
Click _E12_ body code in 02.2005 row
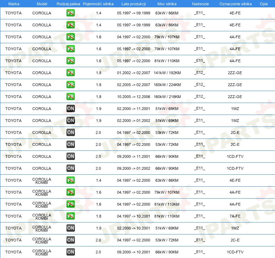tap(199, 85)
